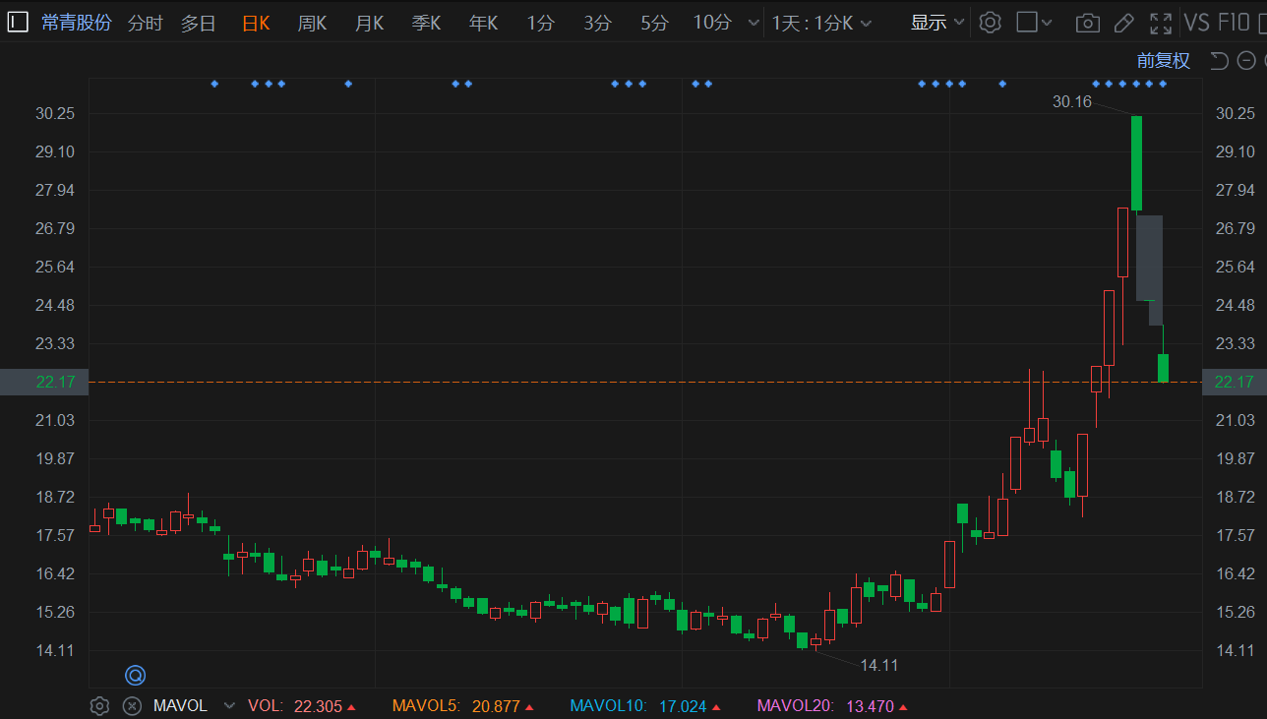Image resolution: width=1267 pixels, height=719 pixels.
Task: Expand the 显示 dropdown
Action: pos(937,23)
